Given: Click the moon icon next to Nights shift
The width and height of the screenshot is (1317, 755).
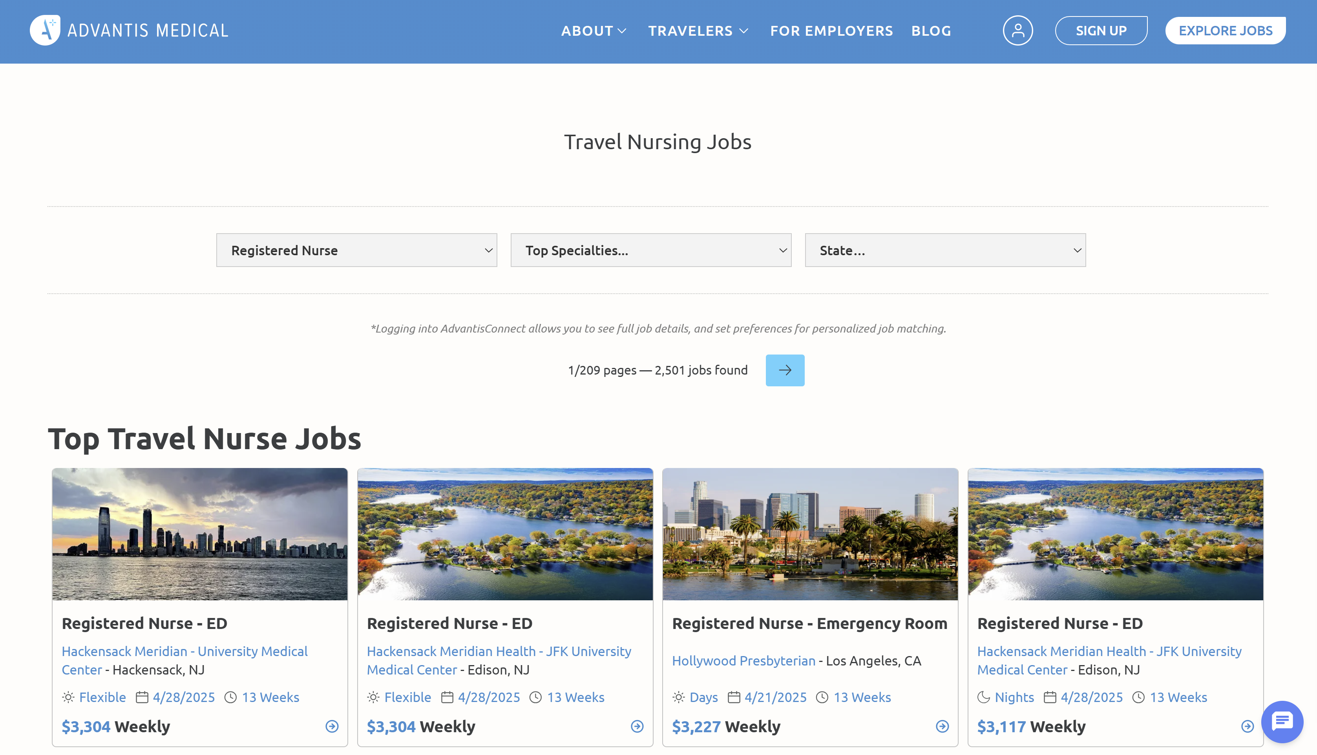Looking at the screenshot, I should click(x=984, y=697).
